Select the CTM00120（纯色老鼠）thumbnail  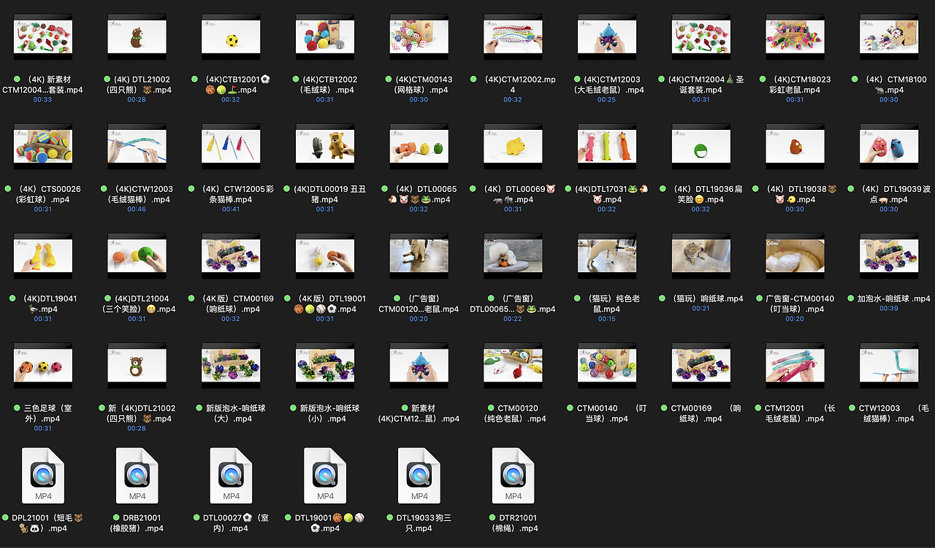513,364
